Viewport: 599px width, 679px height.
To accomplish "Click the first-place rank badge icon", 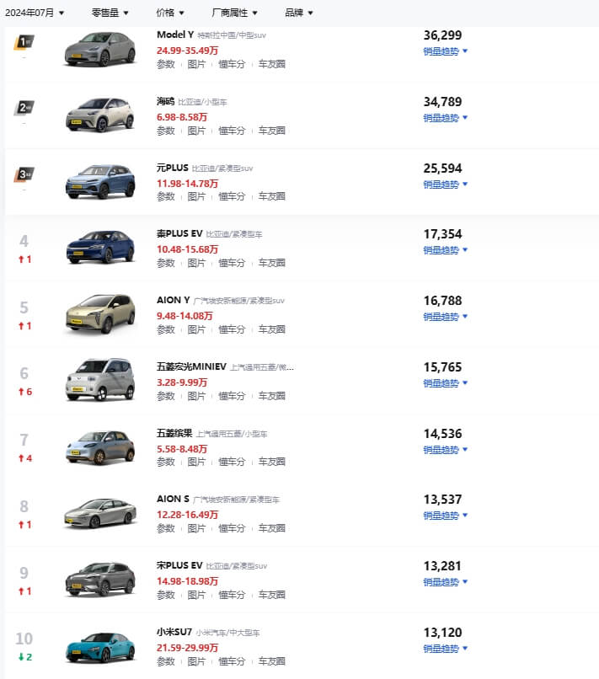I will [24, 41].
